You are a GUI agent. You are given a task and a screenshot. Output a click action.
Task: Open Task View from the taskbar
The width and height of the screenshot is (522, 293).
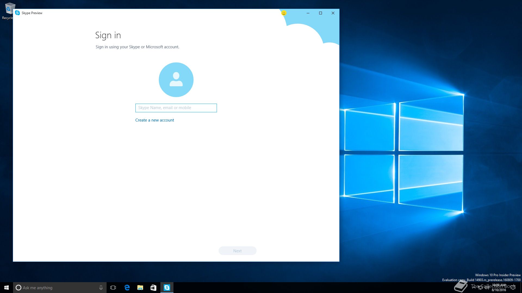point(113,288)
